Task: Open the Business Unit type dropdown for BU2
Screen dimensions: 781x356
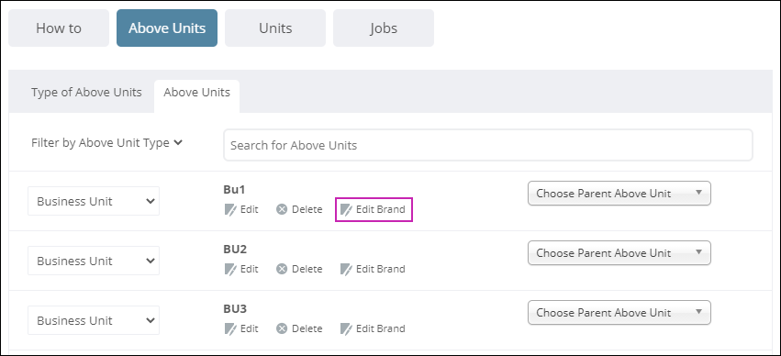Action: [x=94, y=261]
